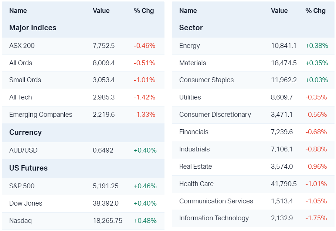Open the Materials sector row
336x231 pixels.
point(193,63)
